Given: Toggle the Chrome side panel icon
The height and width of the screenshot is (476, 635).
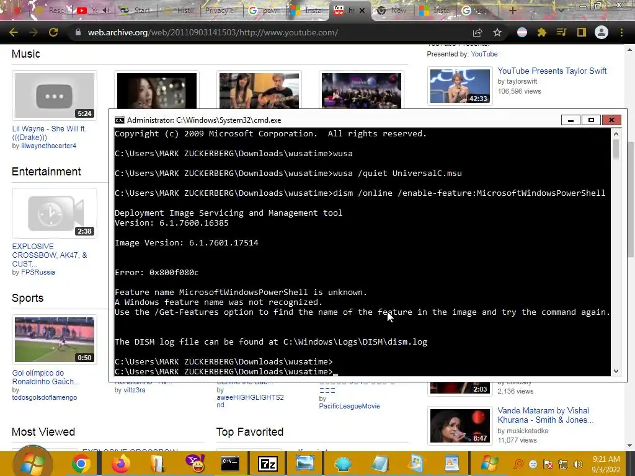Looking at the screenshot, I should pos(582,32).
